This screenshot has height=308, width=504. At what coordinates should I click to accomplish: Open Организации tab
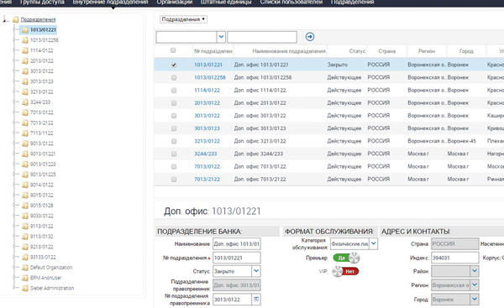175,3
